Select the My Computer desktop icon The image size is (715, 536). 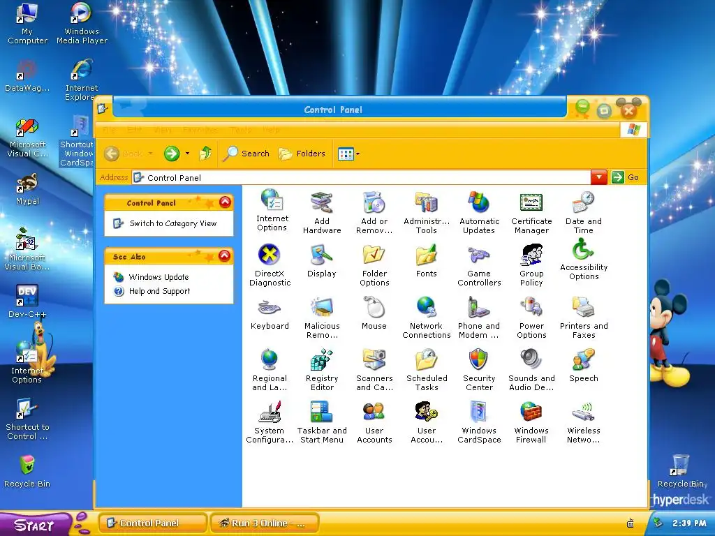[x=27, y=24]
